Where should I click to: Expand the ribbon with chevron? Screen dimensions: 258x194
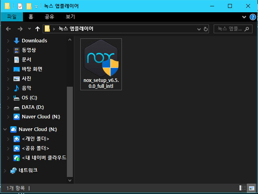(x=244, y=17)
